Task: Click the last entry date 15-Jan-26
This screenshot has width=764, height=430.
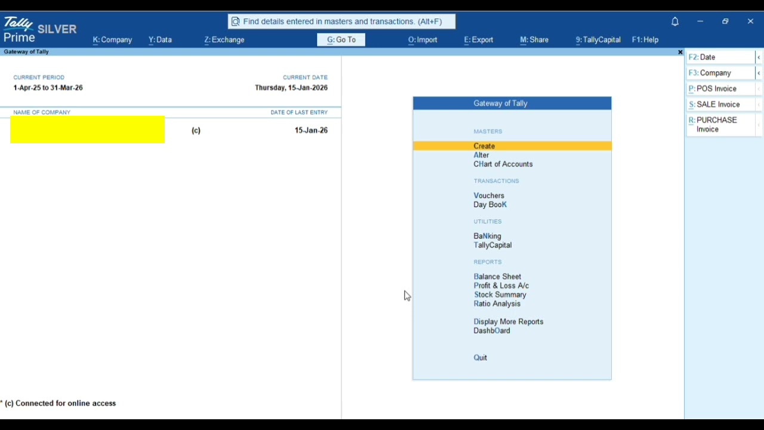Action: coord(311,131)
